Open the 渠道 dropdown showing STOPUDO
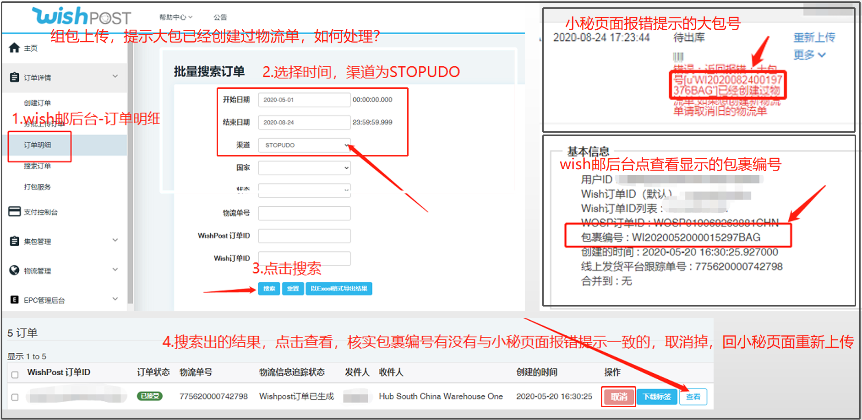 tap(305, 145)
